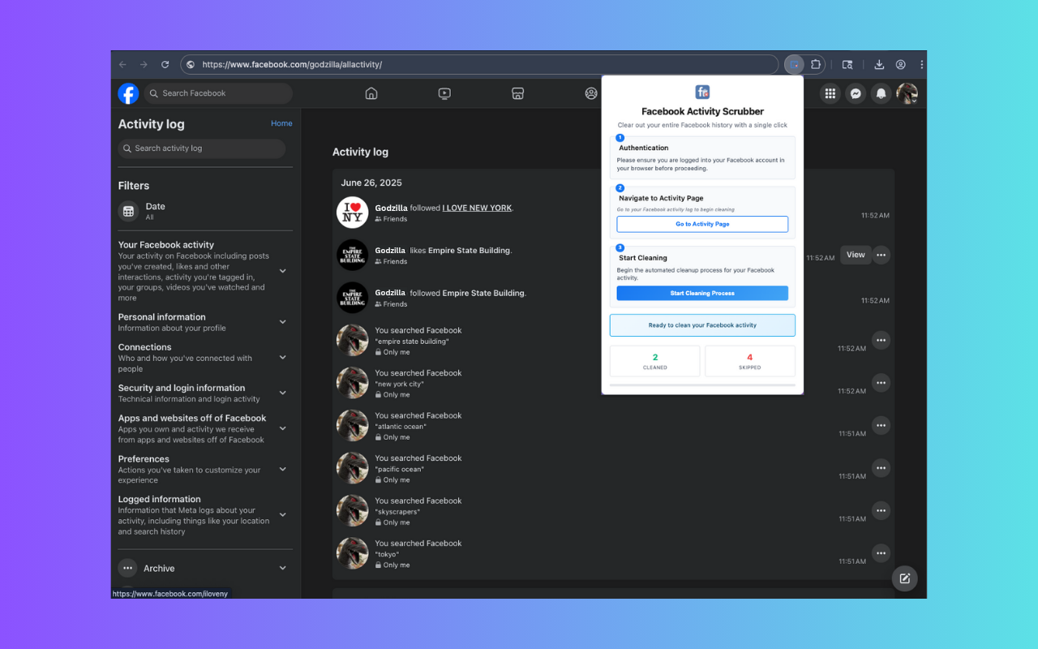The image size is (1038, 649).
Task: Click the Facebook logo
Action: pyautogui.click(x=128, y=93)
